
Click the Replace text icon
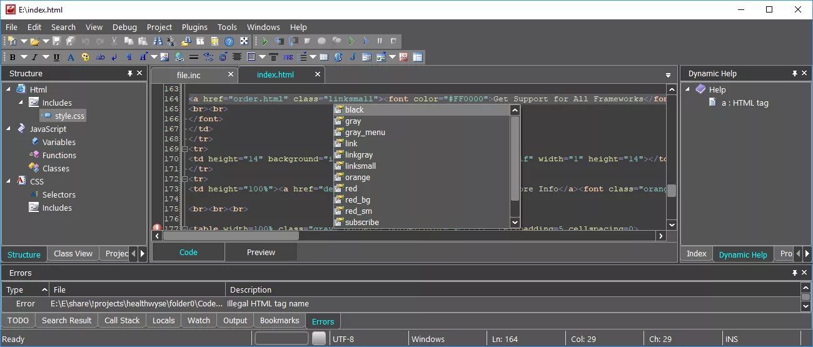click(x=171, y=41)
